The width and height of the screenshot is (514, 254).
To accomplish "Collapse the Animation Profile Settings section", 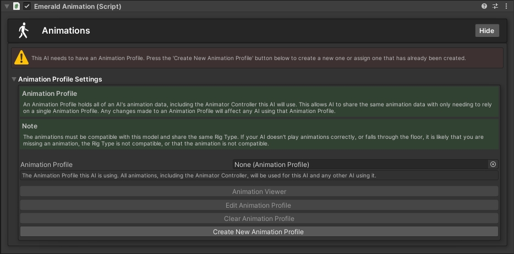I will coord(14,79).
